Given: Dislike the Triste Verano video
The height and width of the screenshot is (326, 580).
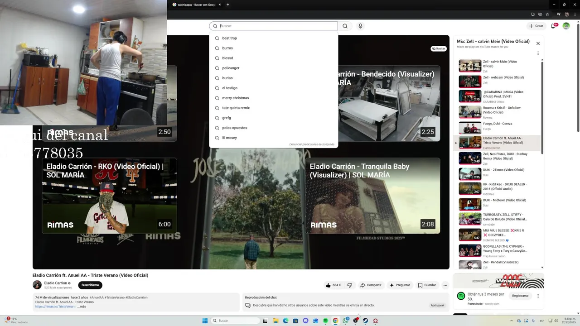Looking at the screenshot, I should pyautogui.click(x=349, y=285).
